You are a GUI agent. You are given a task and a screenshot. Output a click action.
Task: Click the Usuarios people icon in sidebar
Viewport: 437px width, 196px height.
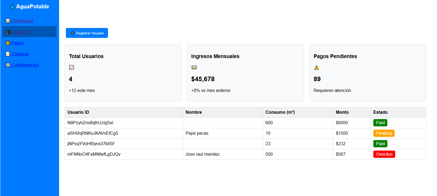pos(8,32)
